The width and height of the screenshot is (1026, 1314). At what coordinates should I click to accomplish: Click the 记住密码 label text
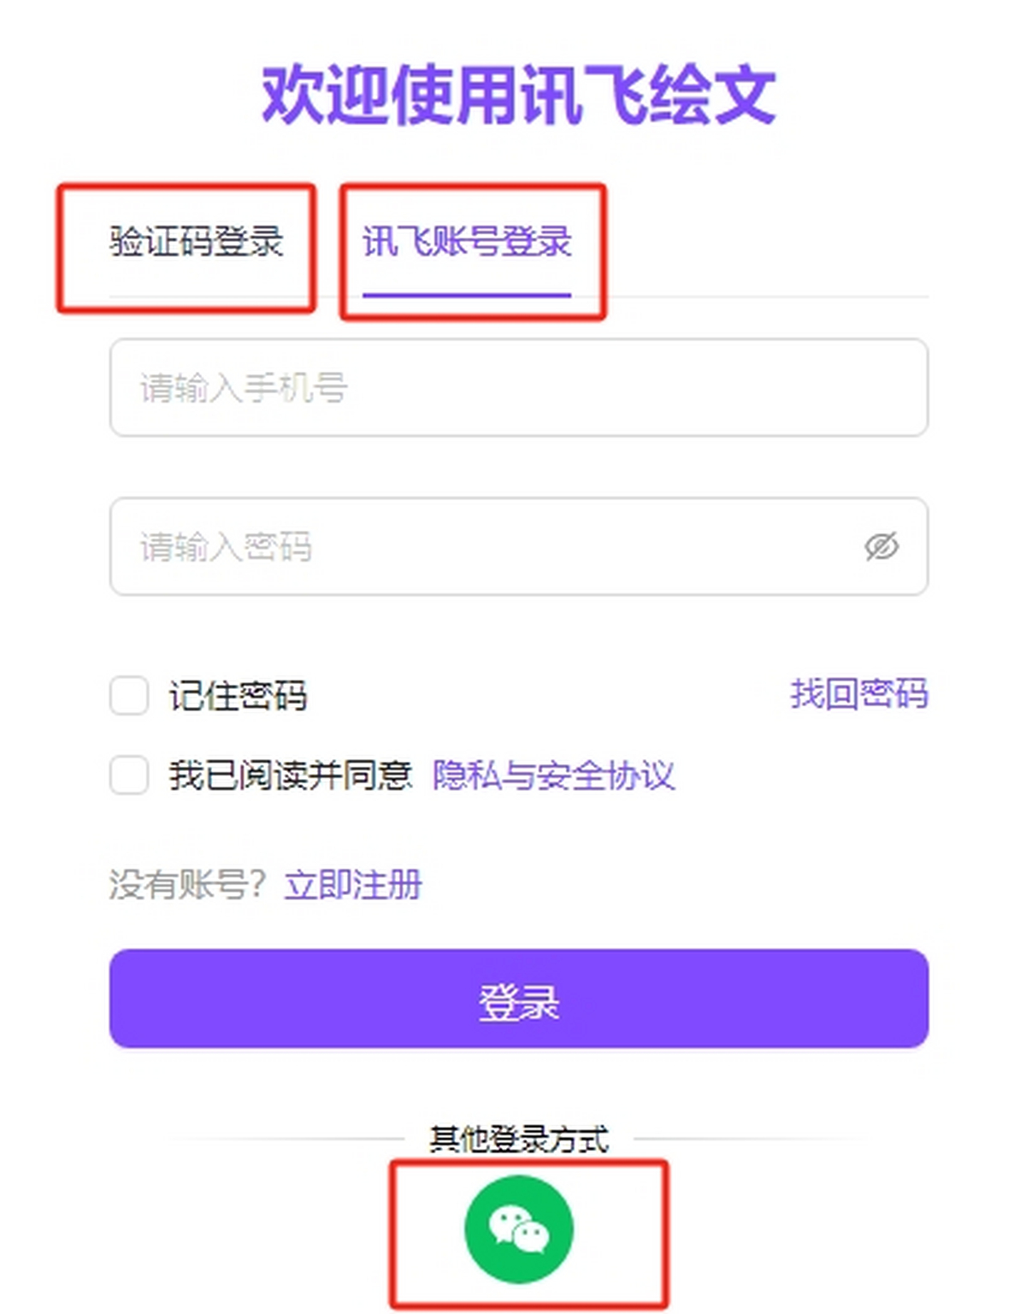click(x=238, y=695)
